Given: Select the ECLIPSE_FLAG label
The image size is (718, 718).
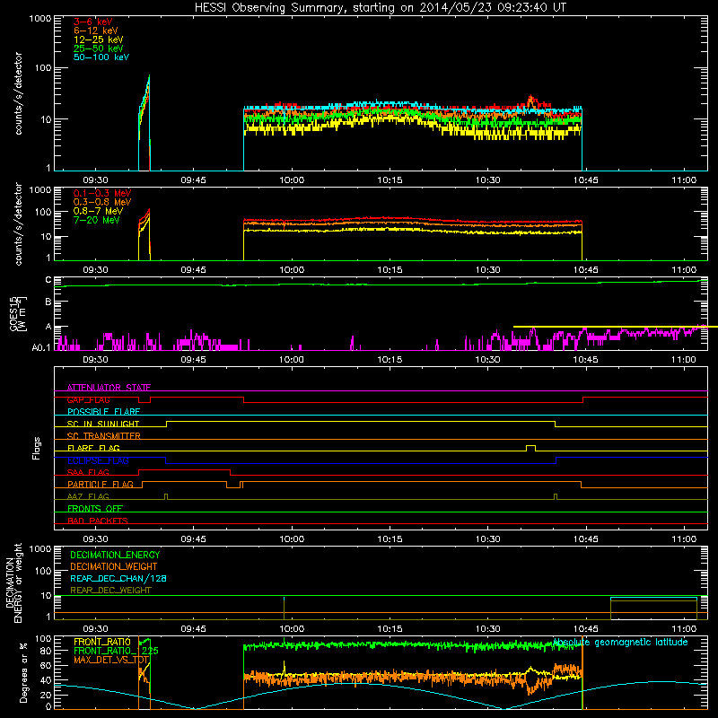Looking at the screenshot, I should [98, 460].
